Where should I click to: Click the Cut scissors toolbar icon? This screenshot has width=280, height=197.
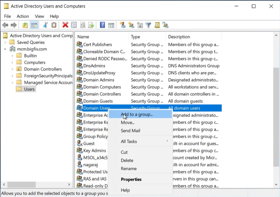pyautogui.click(x=46, y=25)
